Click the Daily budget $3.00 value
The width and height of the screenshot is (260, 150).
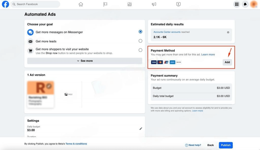tap(31, 130)
